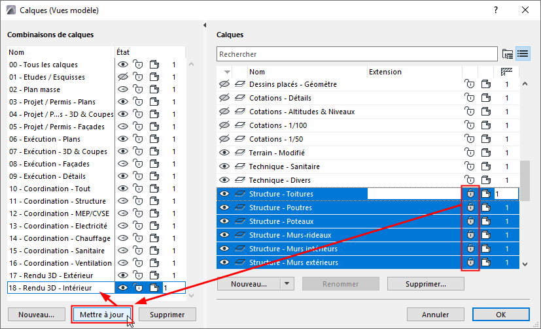Toggle lock for Structure - Murs extérieurs layer
541x329 pixels.
coord(470,262)
